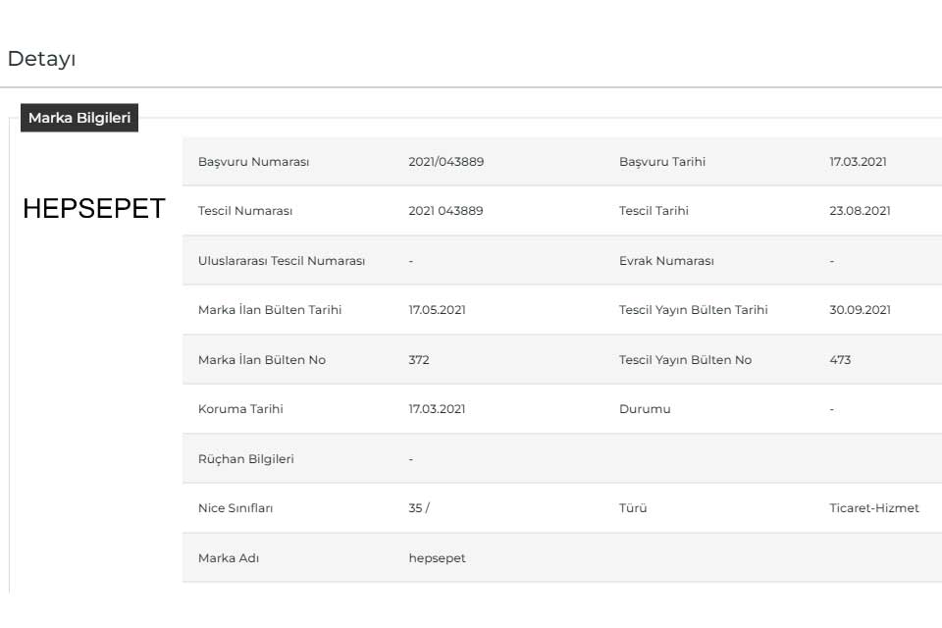Select the Ticaret-Hizmet type value
The image size is (942, 628).
click(874, 508)
